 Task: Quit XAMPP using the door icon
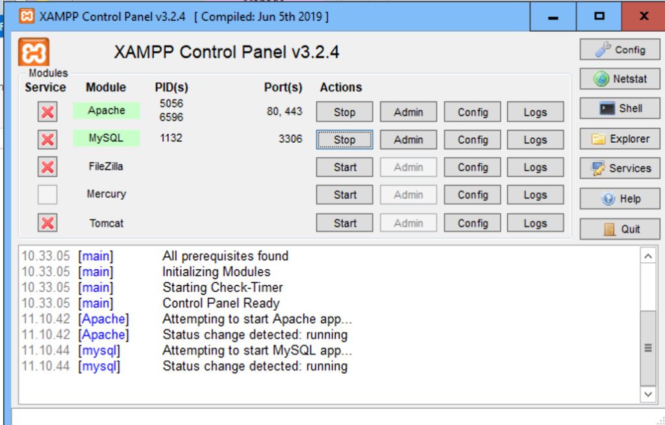coord(620,229)
